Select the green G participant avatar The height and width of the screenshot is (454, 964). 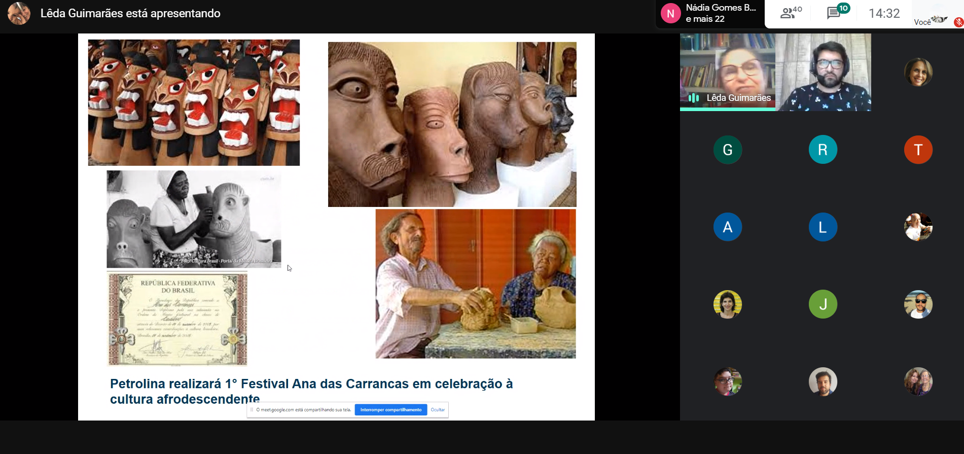727,150
